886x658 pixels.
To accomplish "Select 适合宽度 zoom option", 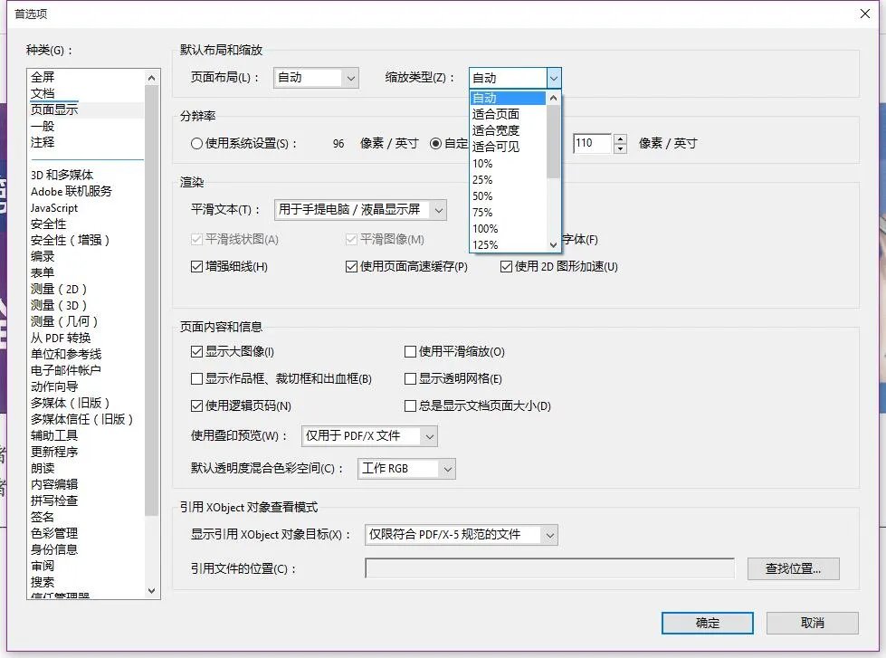I will [496, 129].
